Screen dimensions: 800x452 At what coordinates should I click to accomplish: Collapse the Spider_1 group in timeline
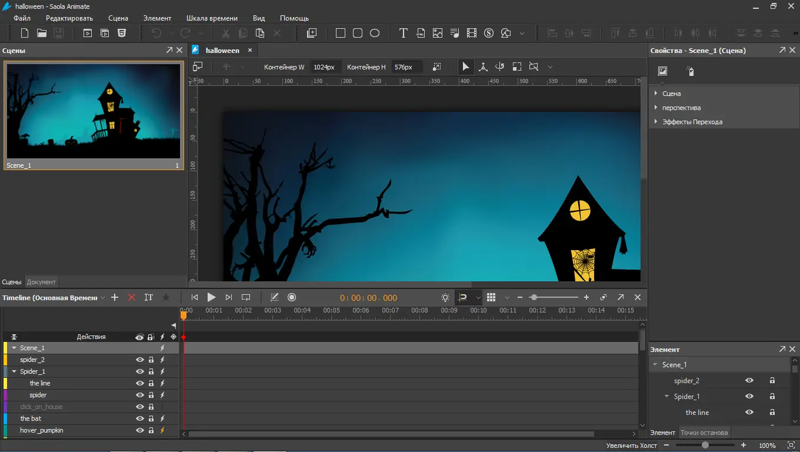click(14, 371)
